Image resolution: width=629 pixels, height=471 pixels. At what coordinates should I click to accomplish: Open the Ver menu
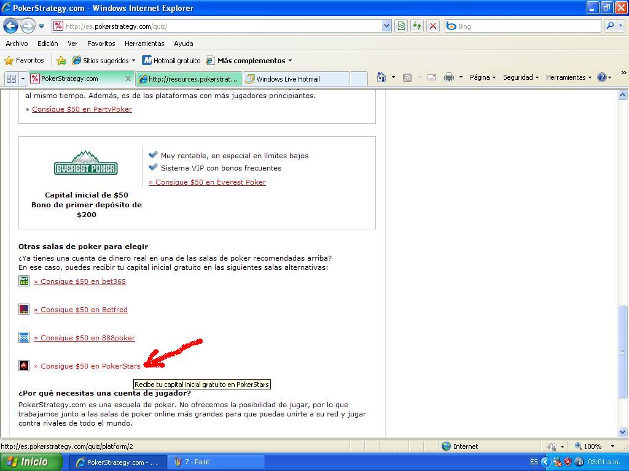(x=72, y=44)
